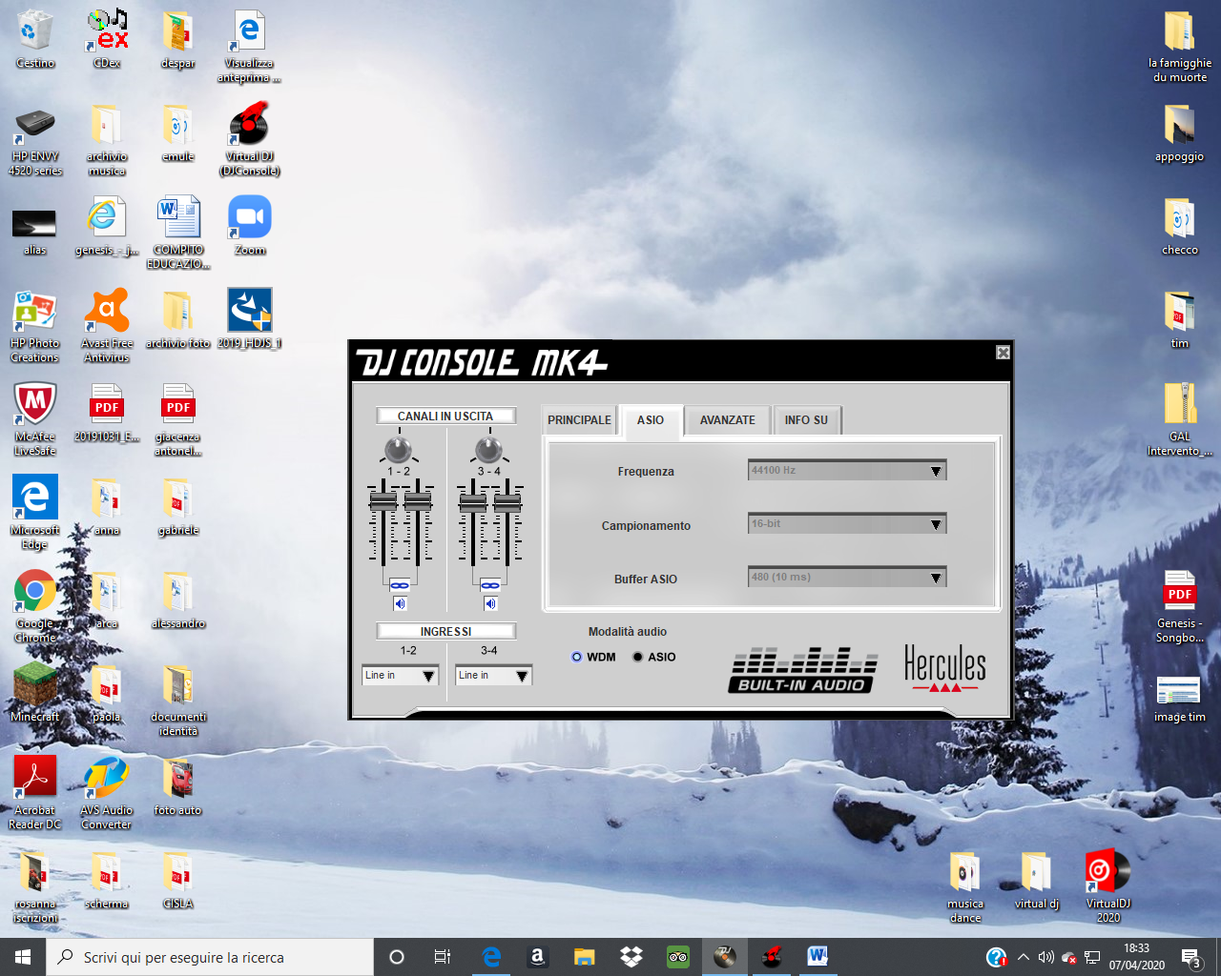The image size is (1221, 976).
Task: Open the Buffer ASIO 480 dropdown
Action: pyautogui.click(x=847, y=578)
